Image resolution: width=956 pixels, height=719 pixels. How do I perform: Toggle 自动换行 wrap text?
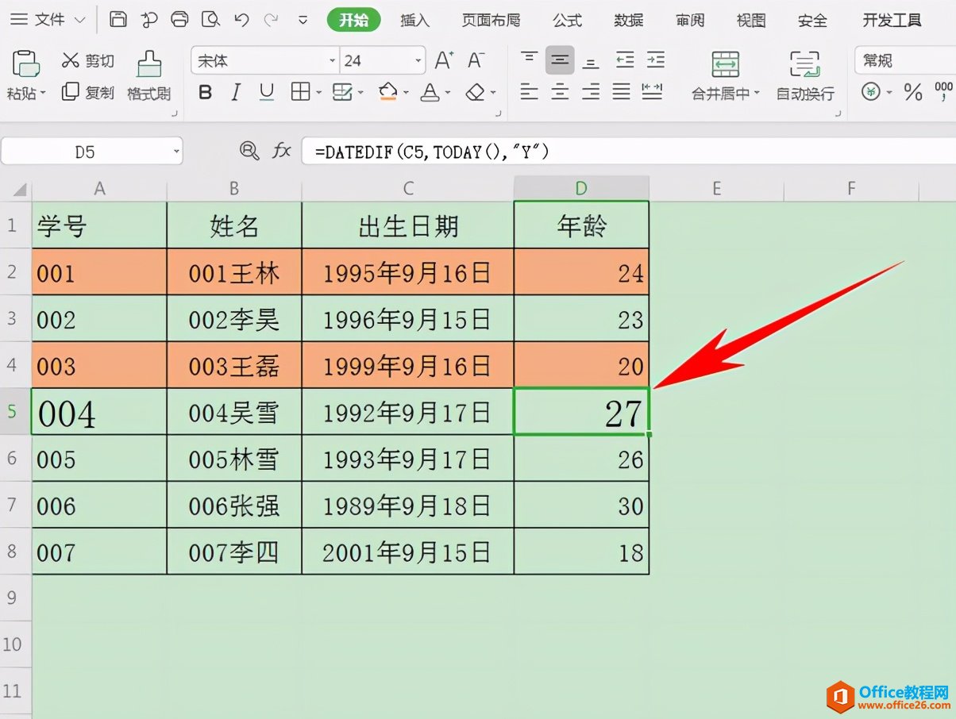[805, 76]
